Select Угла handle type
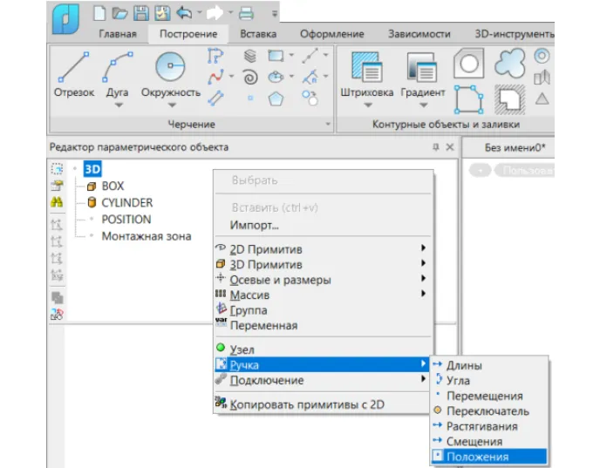This screenshot has width=600, height=468. coord(490,381)
